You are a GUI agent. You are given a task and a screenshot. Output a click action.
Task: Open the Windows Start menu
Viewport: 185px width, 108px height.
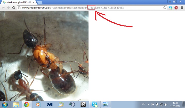pos(5,104)
